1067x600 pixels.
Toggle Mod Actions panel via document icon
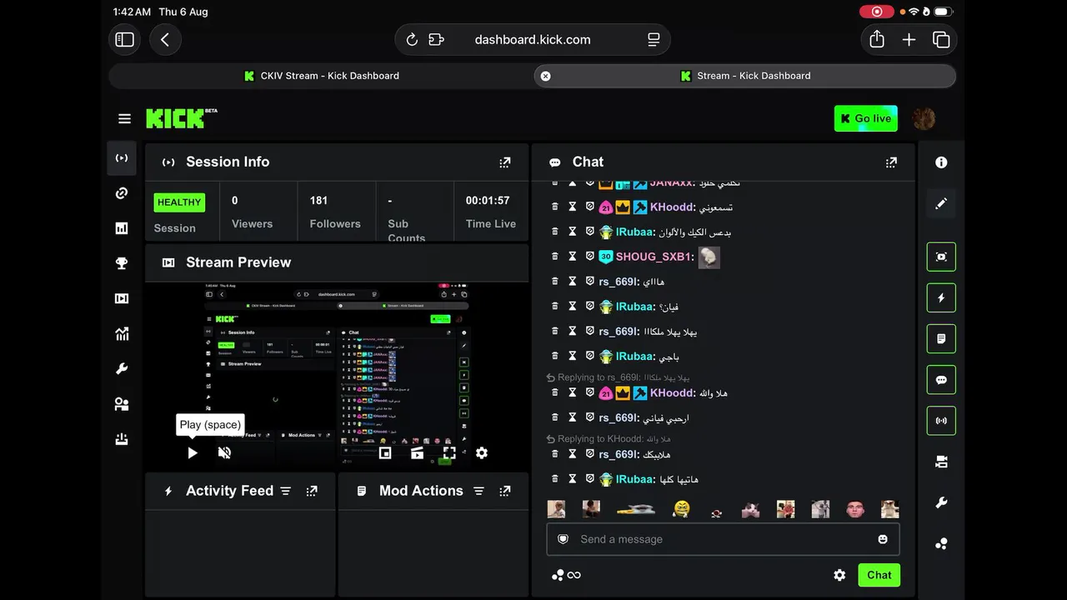[941, 338]
